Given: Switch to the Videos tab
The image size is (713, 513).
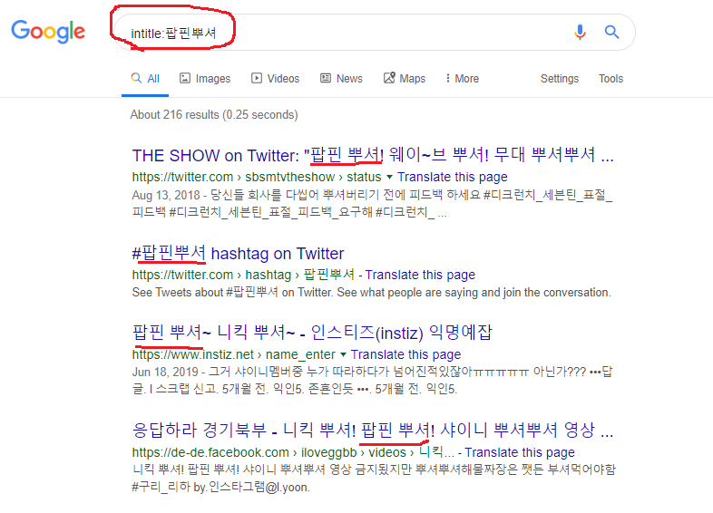Looking at the screenshot, I should (x=275, y=79).
